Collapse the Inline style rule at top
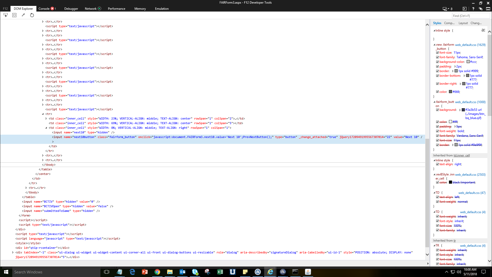Screen dimensions: 492x277 (x=434, y=31)
